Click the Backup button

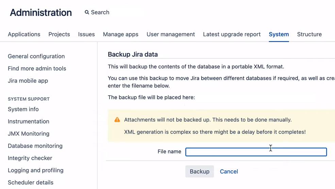pyautogui.click(x=200, y=172)
